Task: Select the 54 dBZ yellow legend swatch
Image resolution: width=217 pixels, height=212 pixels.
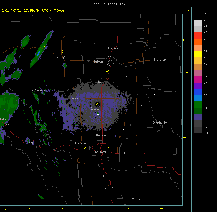Action: (x=198, y=54)
